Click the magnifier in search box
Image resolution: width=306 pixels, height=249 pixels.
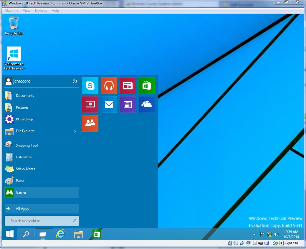(74, 220)
